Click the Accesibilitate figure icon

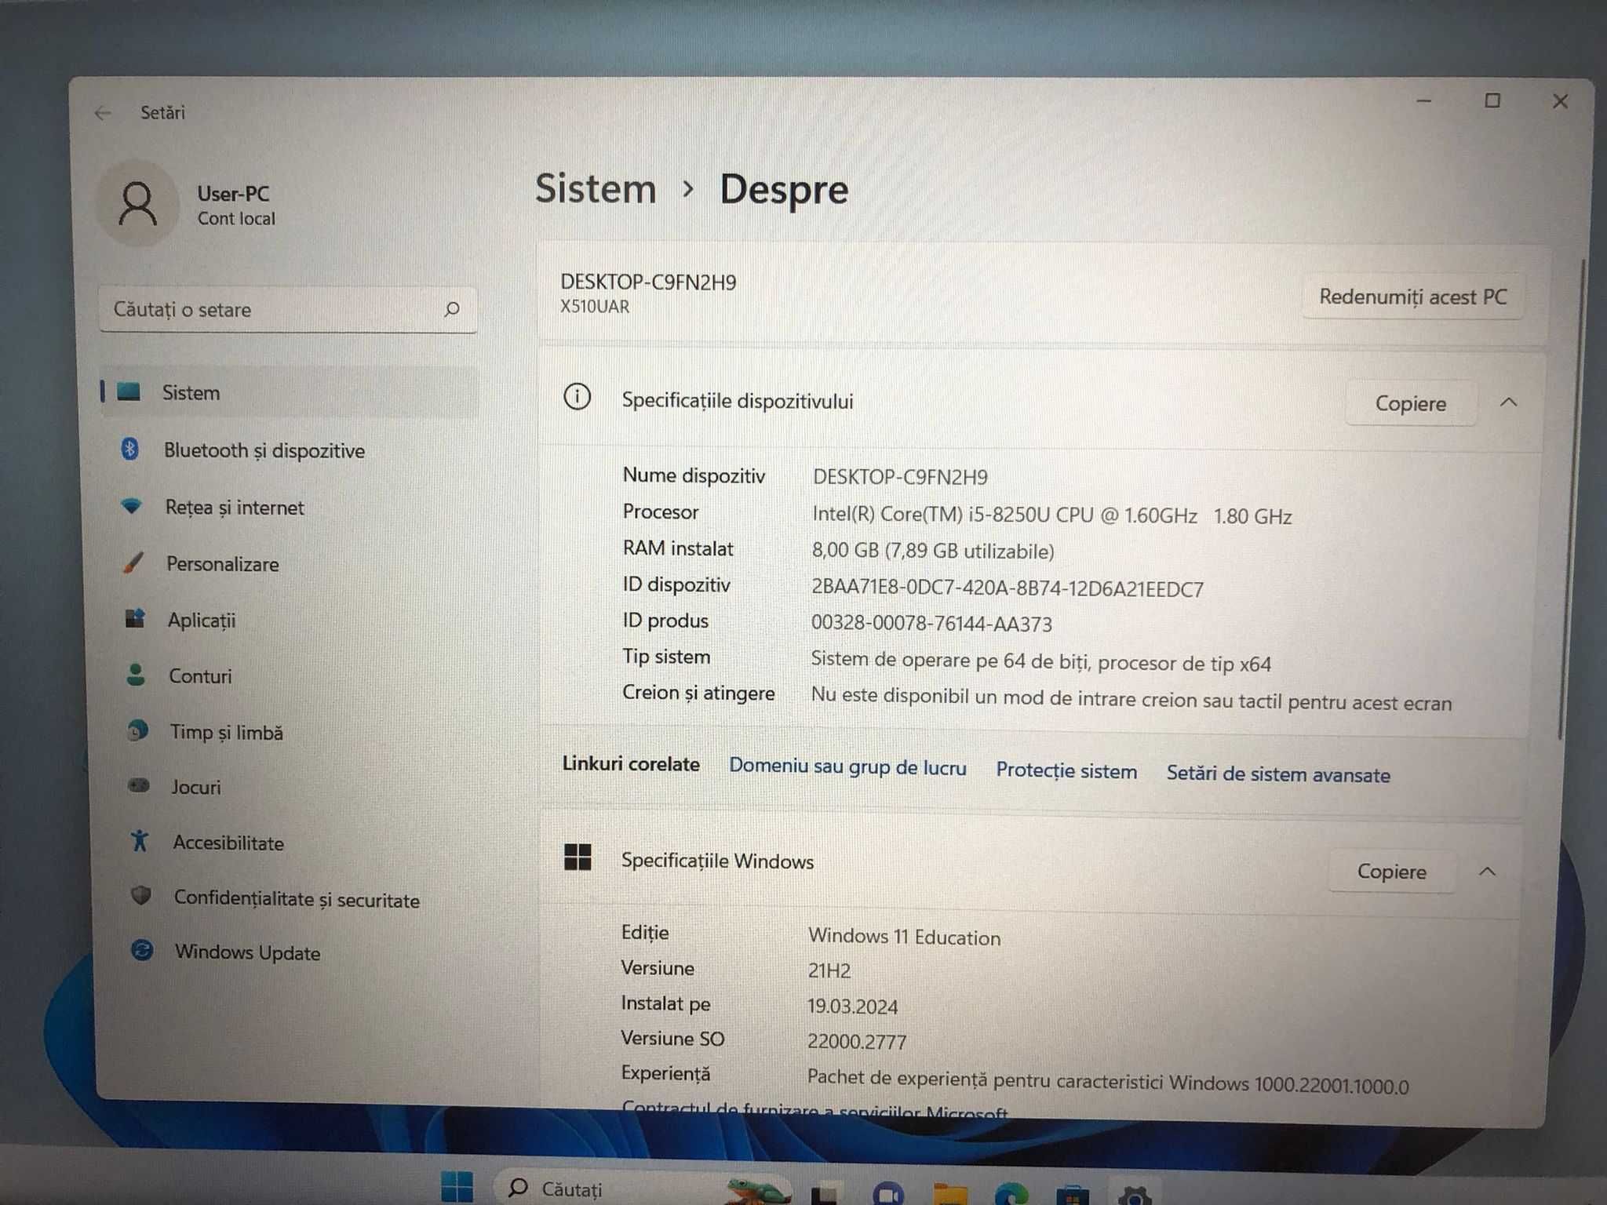(140, 841)
